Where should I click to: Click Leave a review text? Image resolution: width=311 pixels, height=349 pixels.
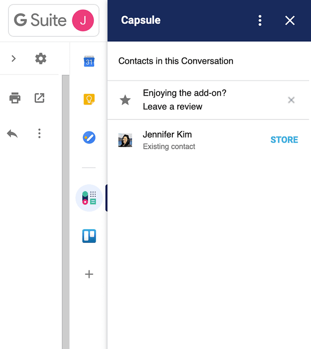pyautogui.click(x=173, y=107)
